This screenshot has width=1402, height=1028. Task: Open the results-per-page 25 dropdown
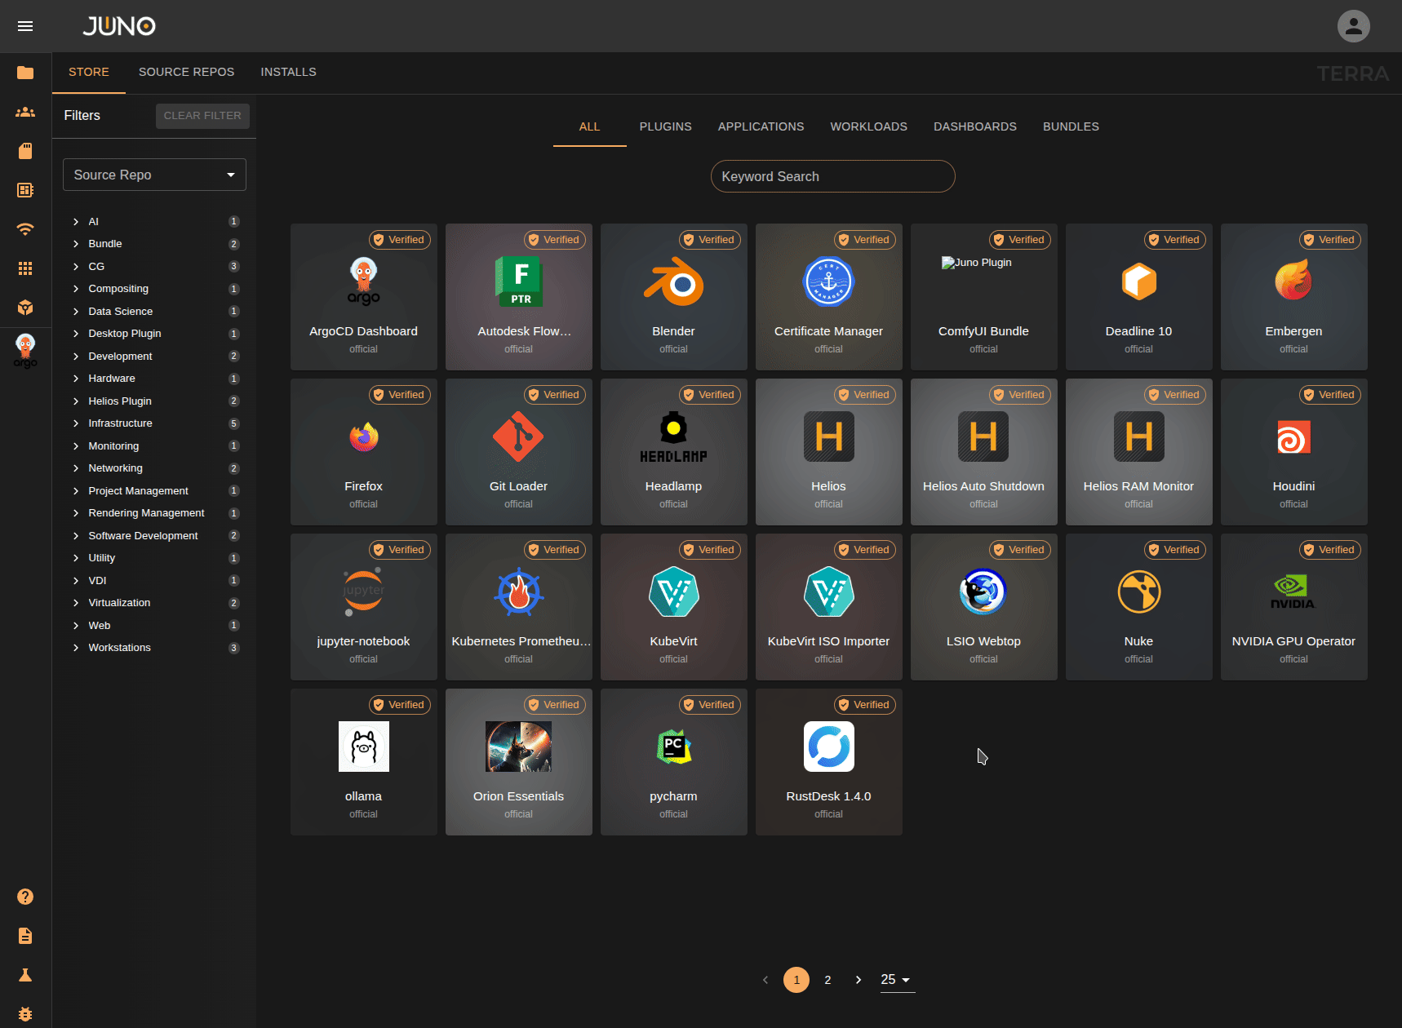[x=896, y=979]
